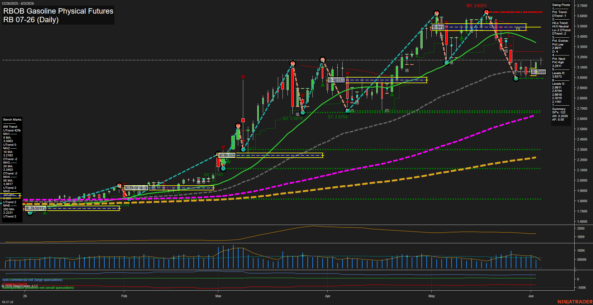Click the 12/26/2025 - 6/3/2026 date range

[x=18, y=3]
